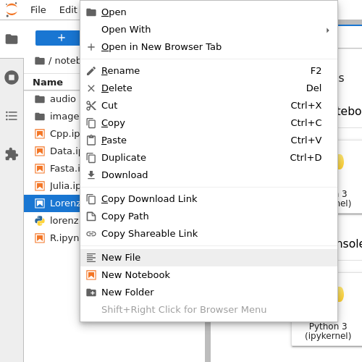Select Open in New Browser Tab
The width and height of the screenshot is (362, 362).
pos(209,47)
